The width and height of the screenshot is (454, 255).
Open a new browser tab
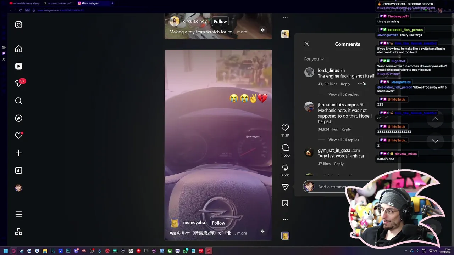coord(112,3)
